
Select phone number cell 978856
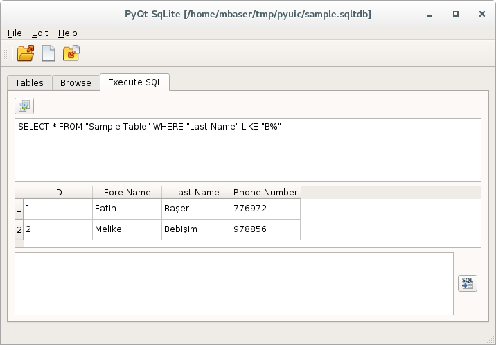point(266,229)
